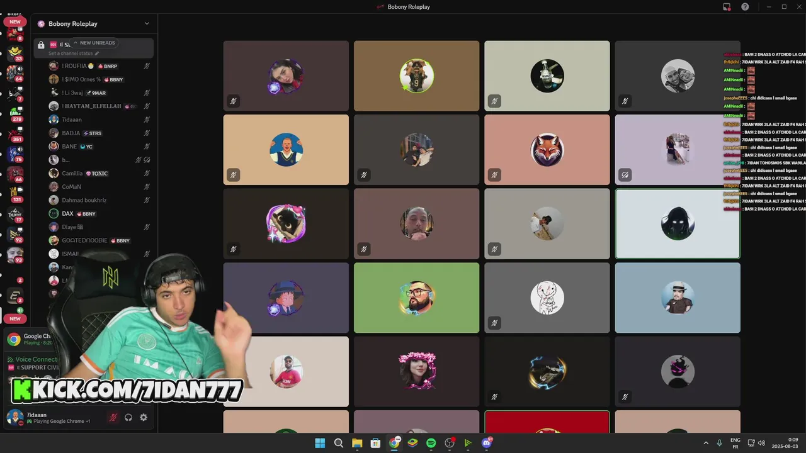Viewport: 806px width, 453px height.
Task: Focus blue-gray tile with hat mustache avatar
Action: coord(678,298)
